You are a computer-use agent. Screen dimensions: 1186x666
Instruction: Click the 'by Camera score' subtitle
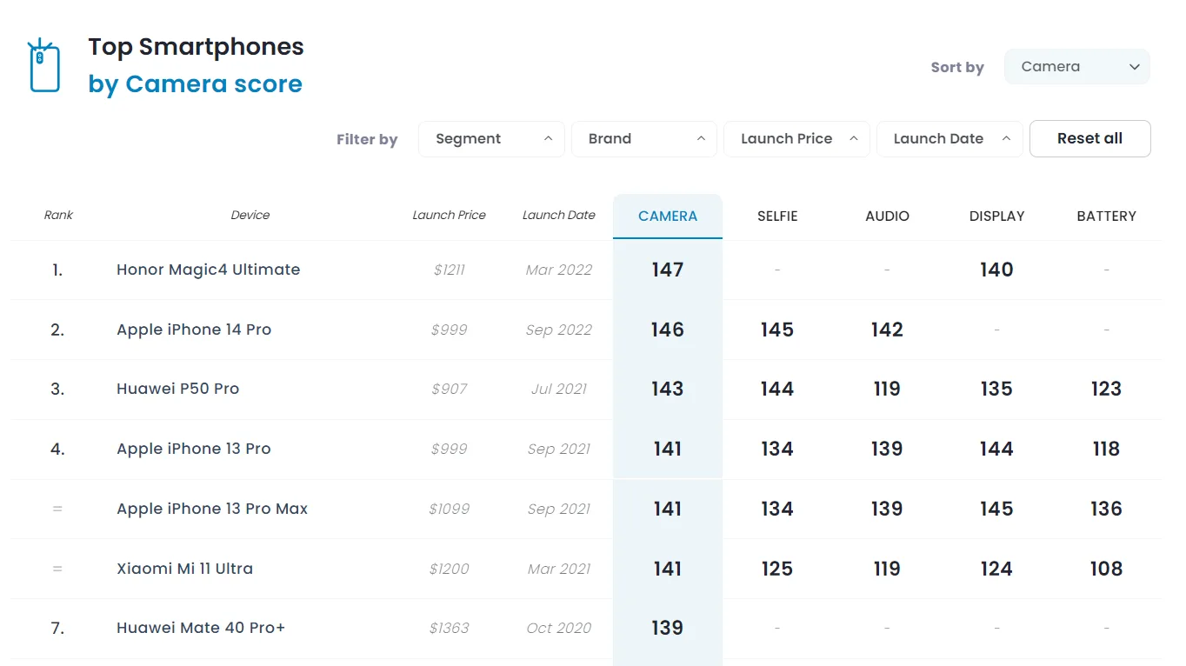point(196,84)
